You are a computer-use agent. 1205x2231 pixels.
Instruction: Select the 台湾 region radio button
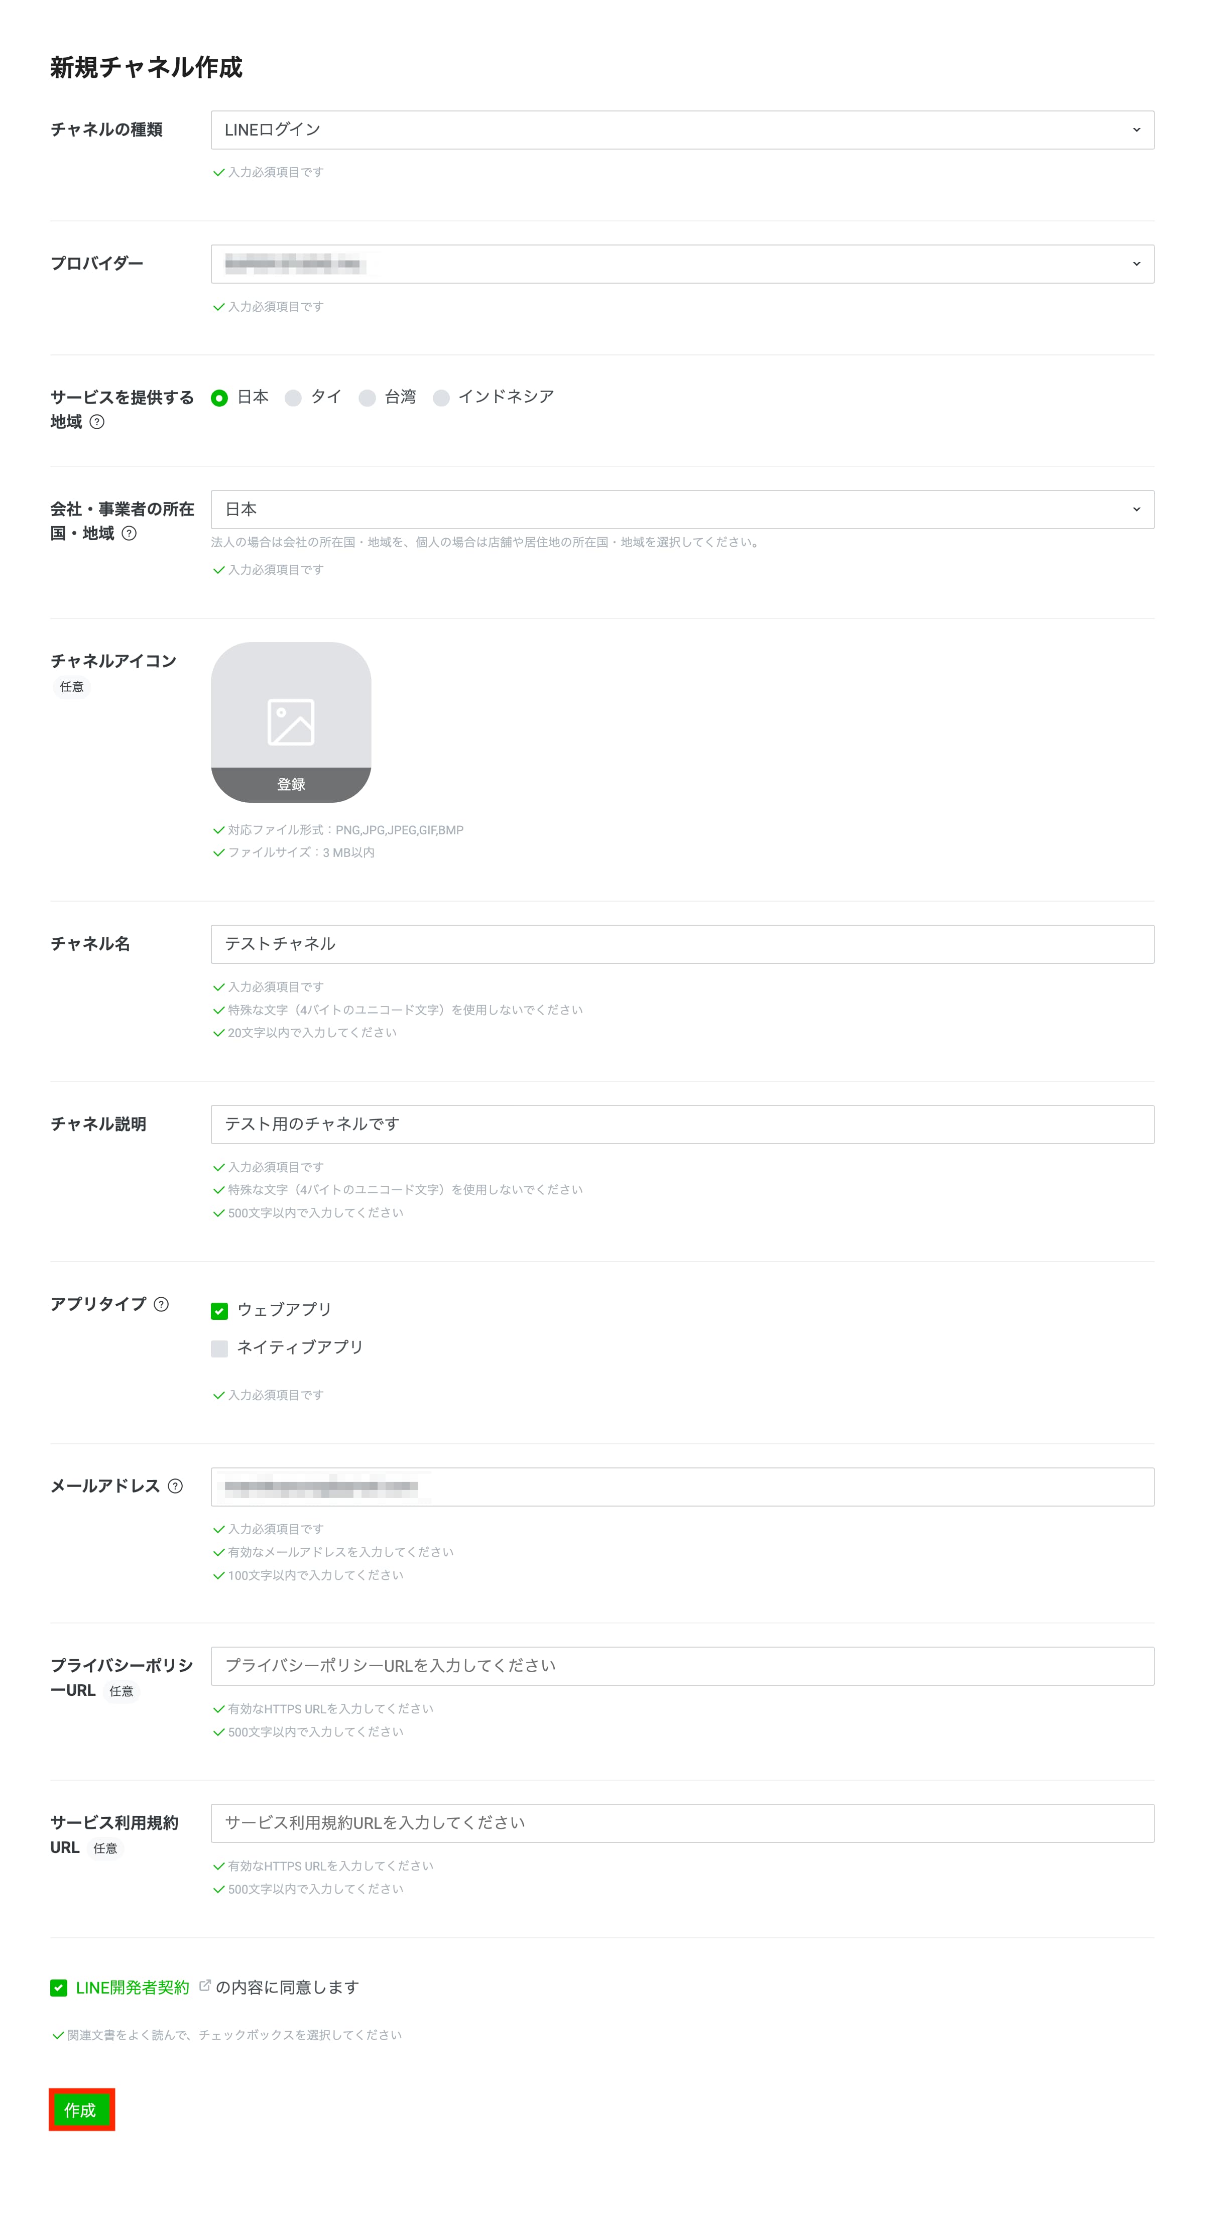[x=368, y=398]
